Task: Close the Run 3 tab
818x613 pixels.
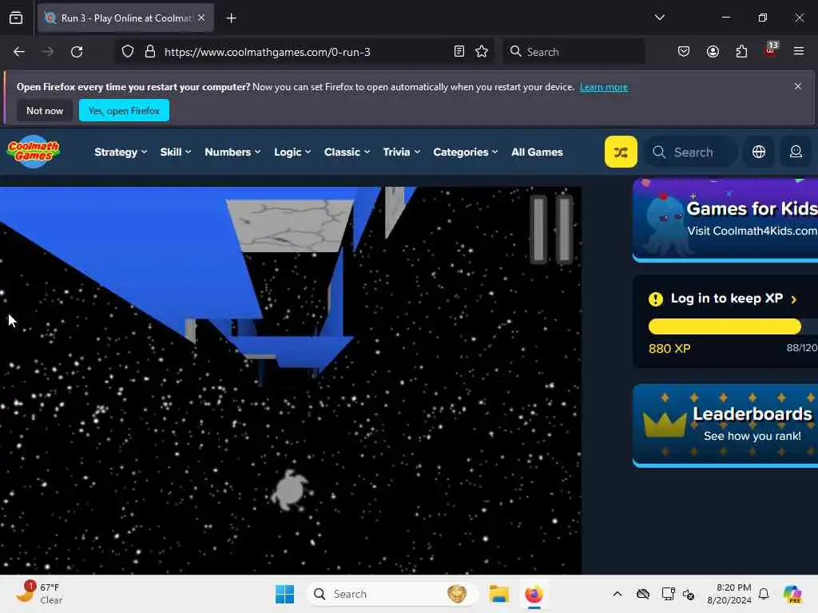Action: pos(201,18)
